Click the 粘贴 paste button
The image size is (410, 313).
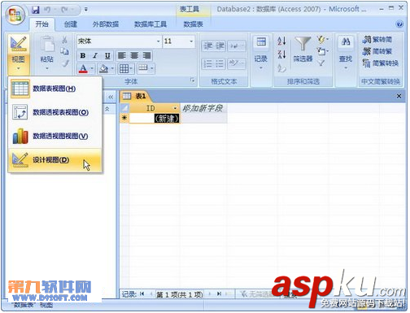[47, 54]
